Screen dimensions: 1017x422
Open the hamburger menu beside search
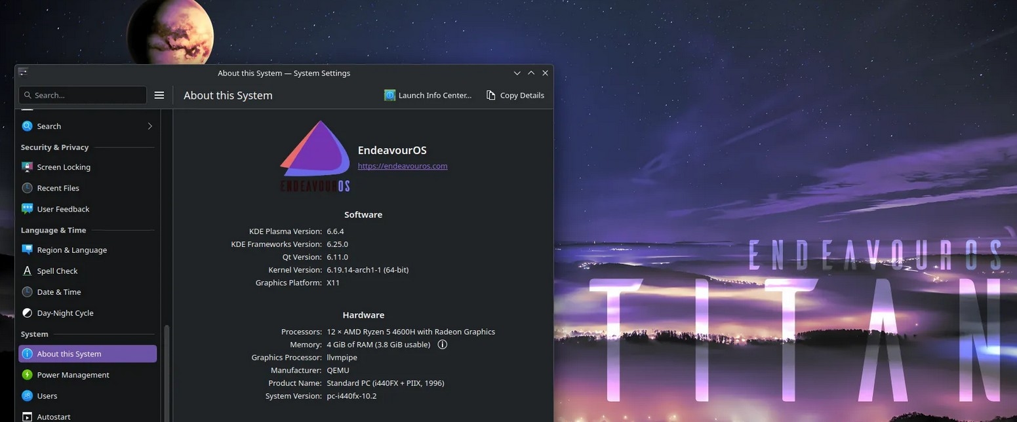pos(159,95)
